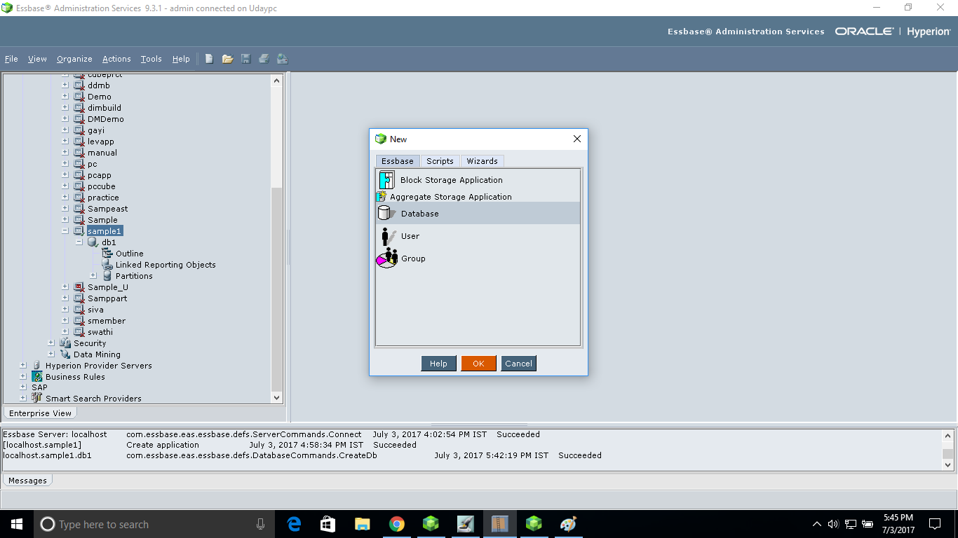Click the Print toolbar icon

tap(264, 59)
